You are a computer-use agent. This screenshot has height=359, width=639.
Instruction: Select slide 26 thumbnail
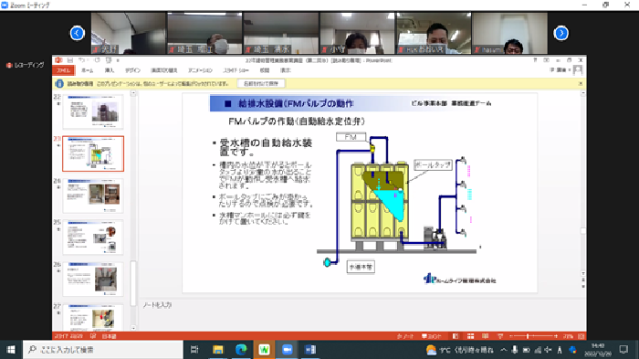point(93,280)
